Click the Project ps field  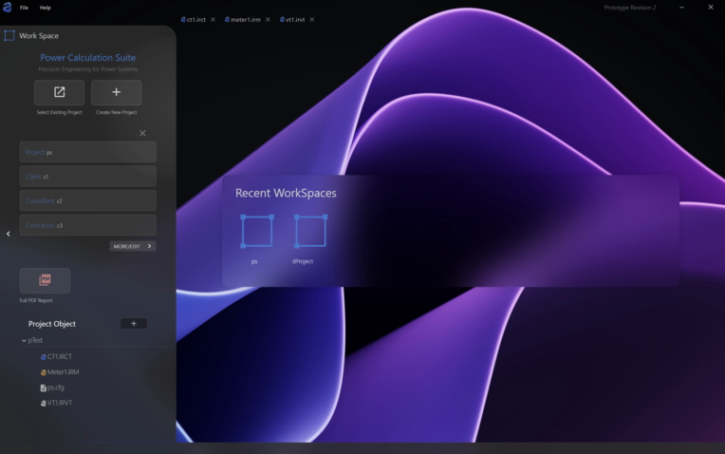pyautogui.click(x=88, y=152)
